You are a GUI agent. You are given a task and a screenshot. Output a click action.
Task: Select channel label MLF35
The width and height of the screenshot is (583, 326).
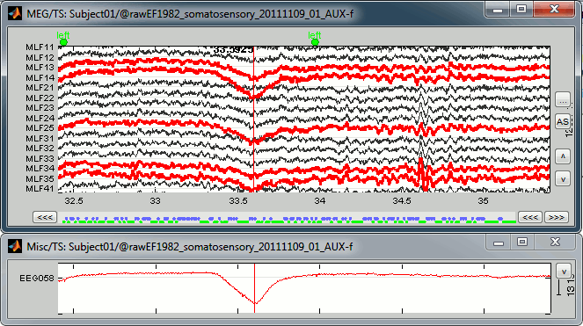coord(40,178)
